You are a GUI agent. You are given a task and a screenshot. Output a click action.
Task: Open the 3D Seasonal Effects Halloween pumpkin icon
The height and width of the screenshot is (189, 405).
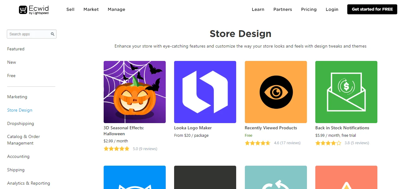(x=135, y=92)
